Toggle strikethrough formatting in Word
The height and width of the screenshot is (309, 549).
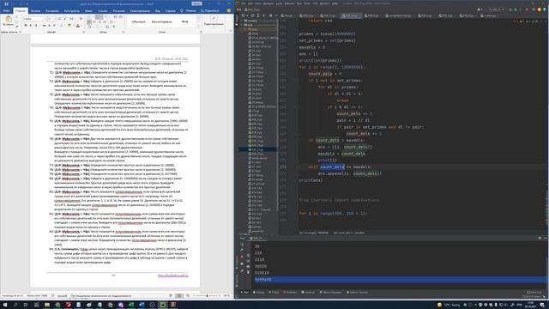coord(44,25)
